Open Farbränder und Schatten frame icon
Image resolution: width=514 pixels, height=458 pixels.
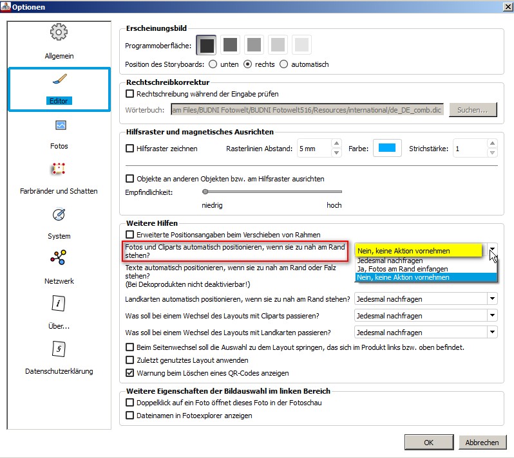coord(59,169)
